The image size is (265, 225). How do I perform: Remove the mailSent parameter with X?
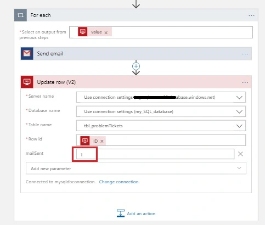point(240,154)
